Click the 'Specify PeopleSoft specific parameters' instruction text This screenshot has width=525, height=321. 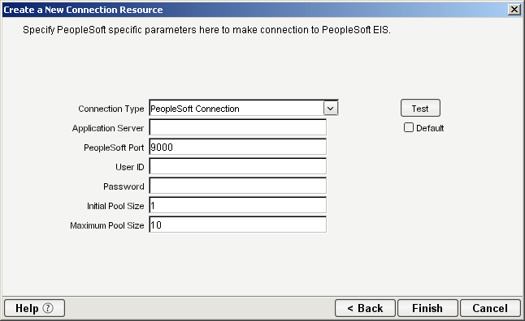coord(206,30)
